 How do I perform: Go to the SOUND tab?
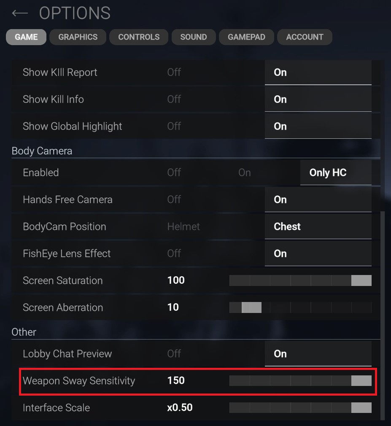[193, 37]
